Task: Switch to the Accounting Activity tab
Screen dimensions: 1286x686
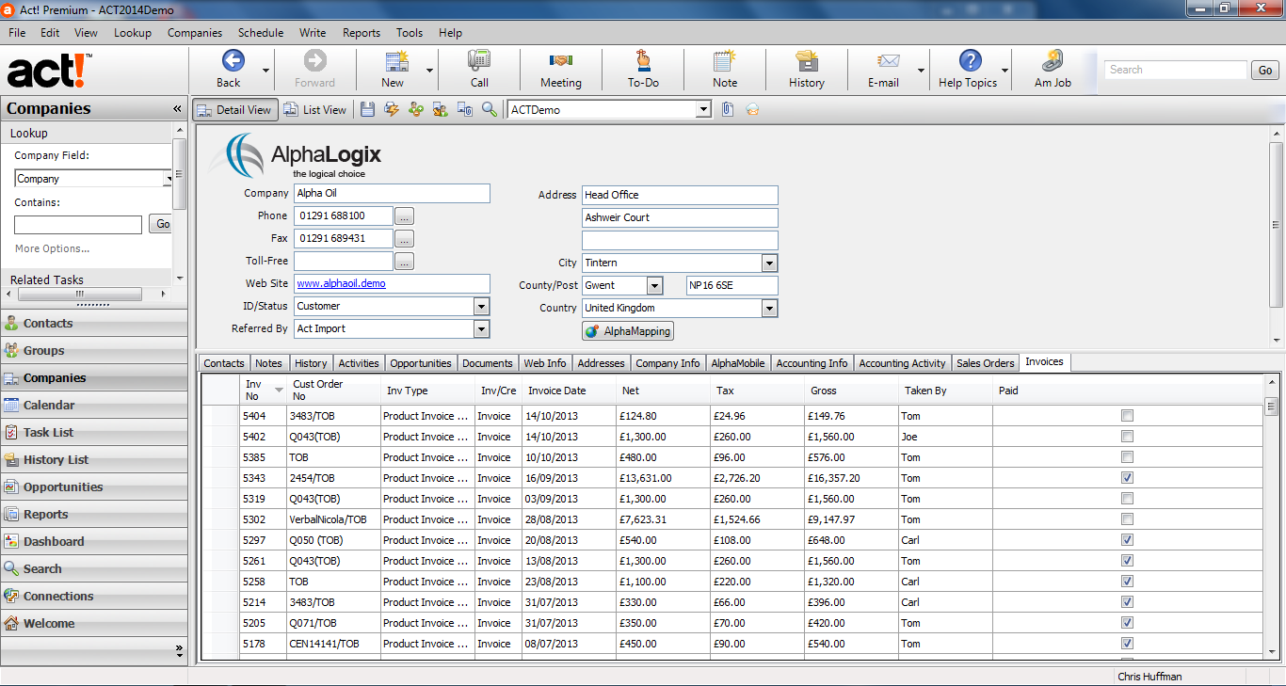Action: click(902, 363)
